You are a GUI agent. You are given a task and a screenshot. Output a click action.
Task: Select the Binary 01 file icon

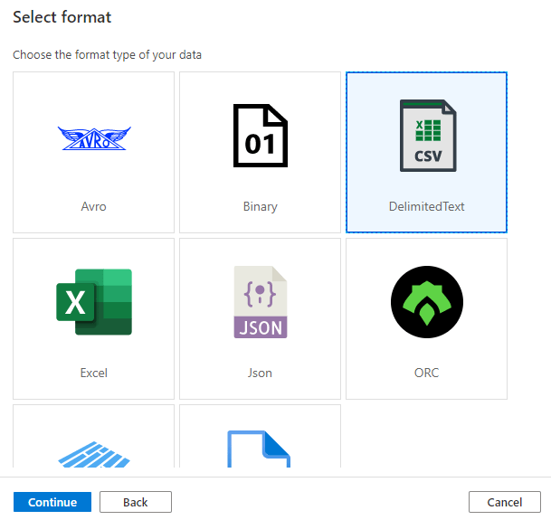260,136
